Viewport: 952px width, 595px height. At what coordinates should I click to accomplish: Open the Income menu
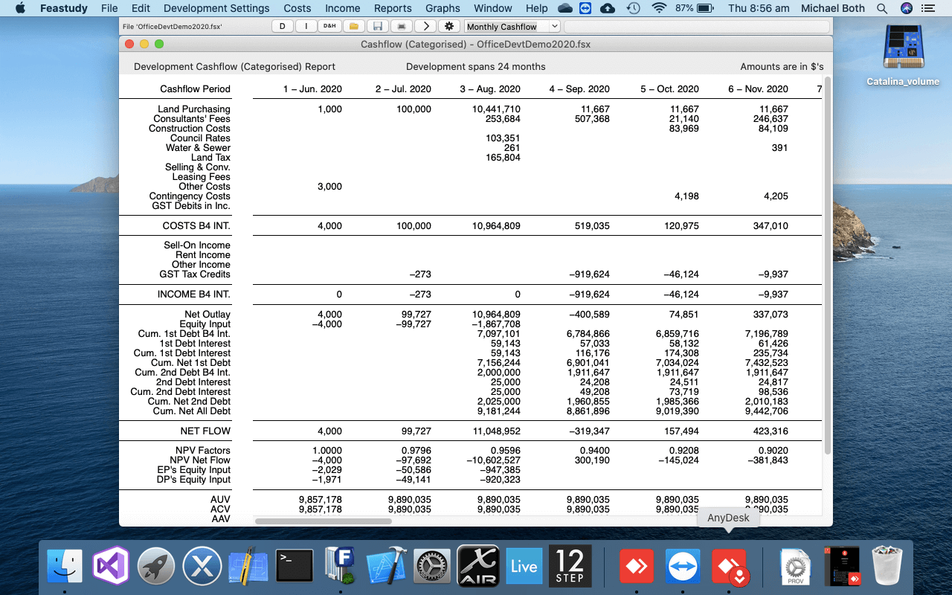(343, 8)
